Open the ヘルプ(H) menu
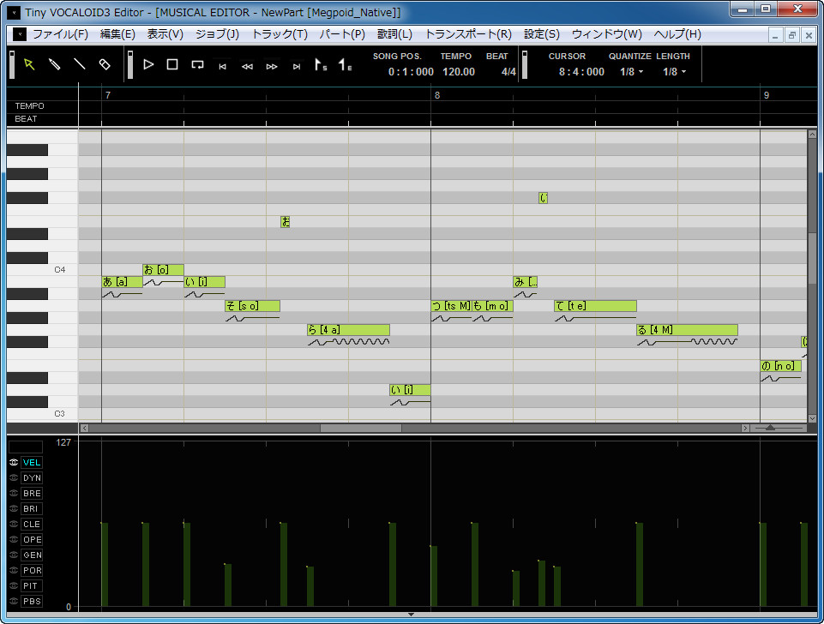The width and height of the screenshot is (824, 624). point(677,34)
